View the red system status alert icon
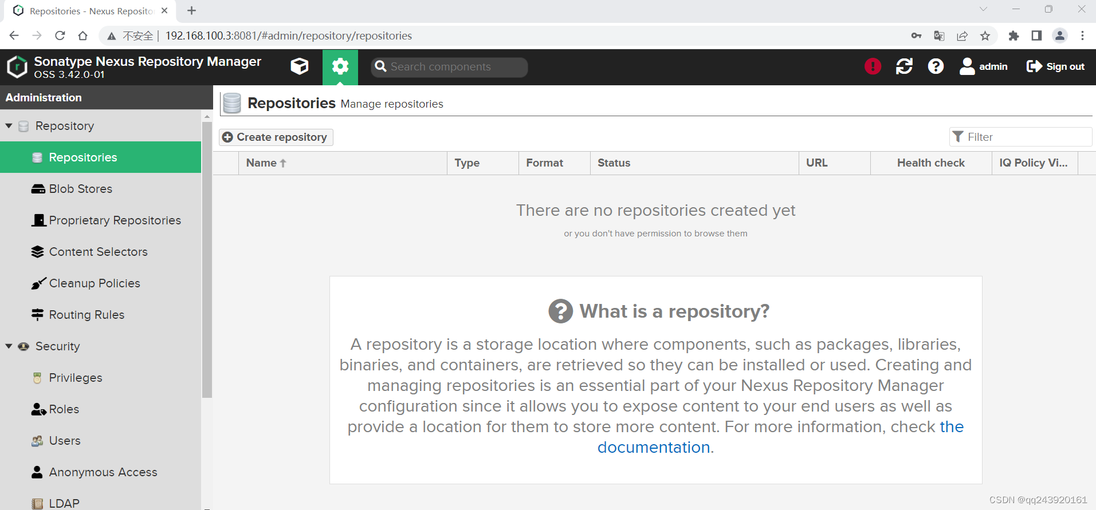This screenshot has width=1096, height=510. pos(873,66)
